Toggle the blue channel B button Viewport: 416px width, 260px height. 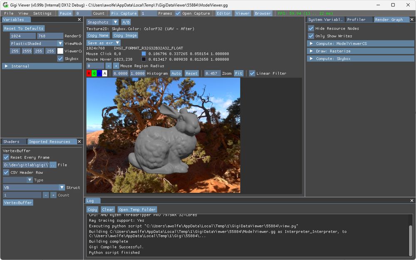tap(99, 74)
